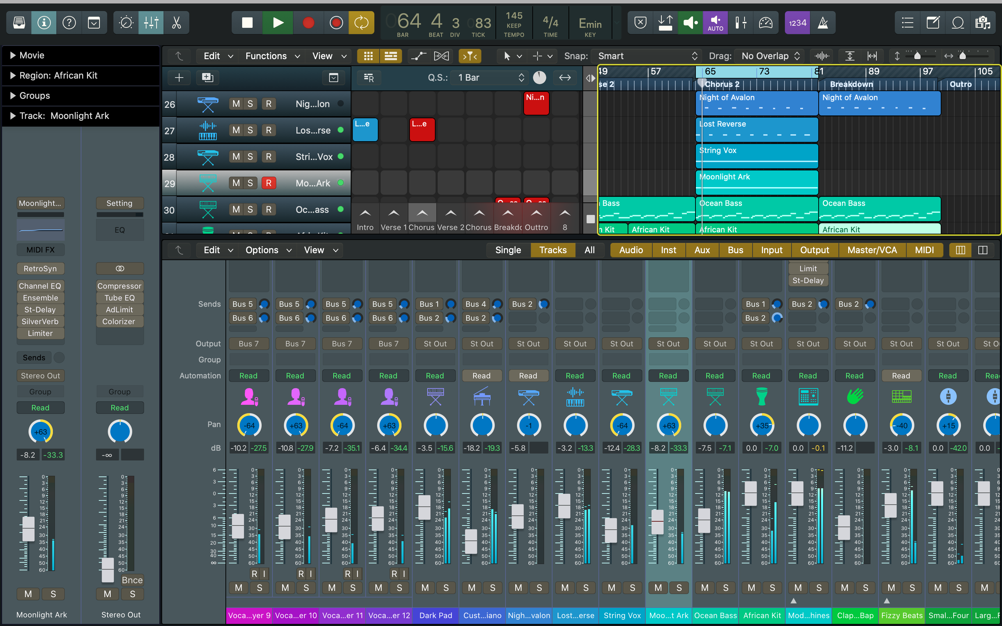
Task: Click the Count-in 1234 button
Action: [x=797, y=23]
